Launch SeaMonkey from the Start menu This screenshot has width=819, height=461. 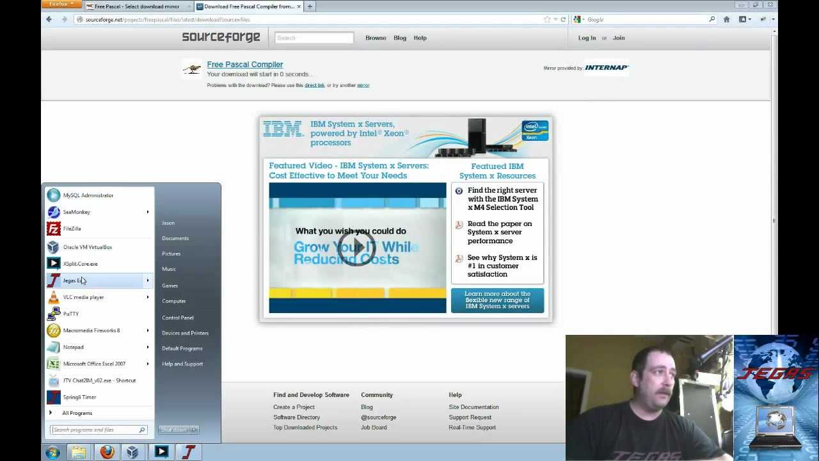click(99, 212)
